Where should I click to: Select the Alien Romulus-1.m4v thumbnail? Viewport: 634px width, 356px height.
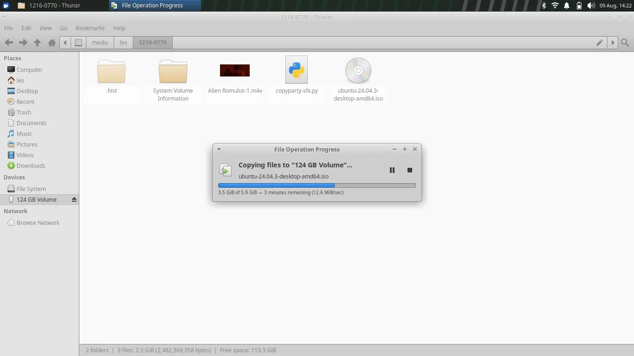coord(235,70)
